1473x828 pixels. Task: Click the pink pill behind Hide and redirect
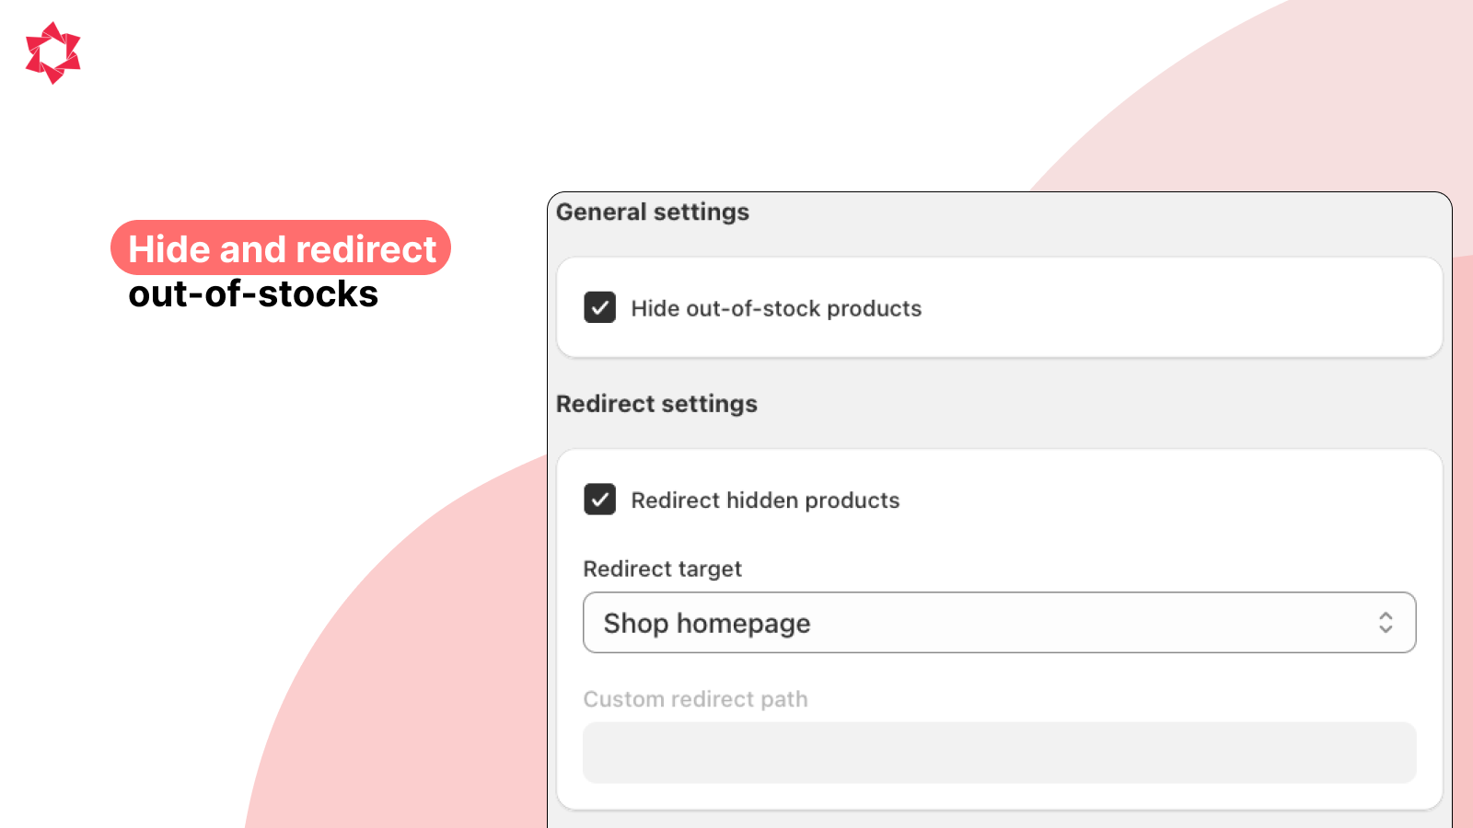pyautogui.click(x=281, y=247)
